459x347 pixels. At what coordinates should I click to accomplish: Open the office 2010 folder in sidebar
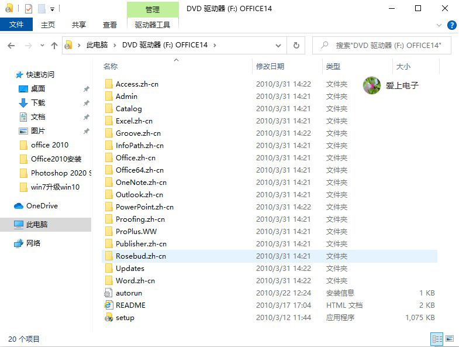click(x=50, y=145)
